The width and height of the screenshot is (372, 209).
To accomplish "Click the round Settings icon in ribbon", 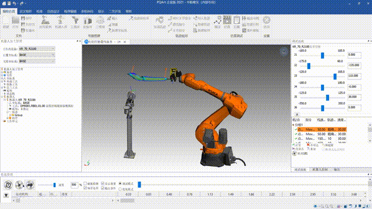I will click(x=266, y=20).
